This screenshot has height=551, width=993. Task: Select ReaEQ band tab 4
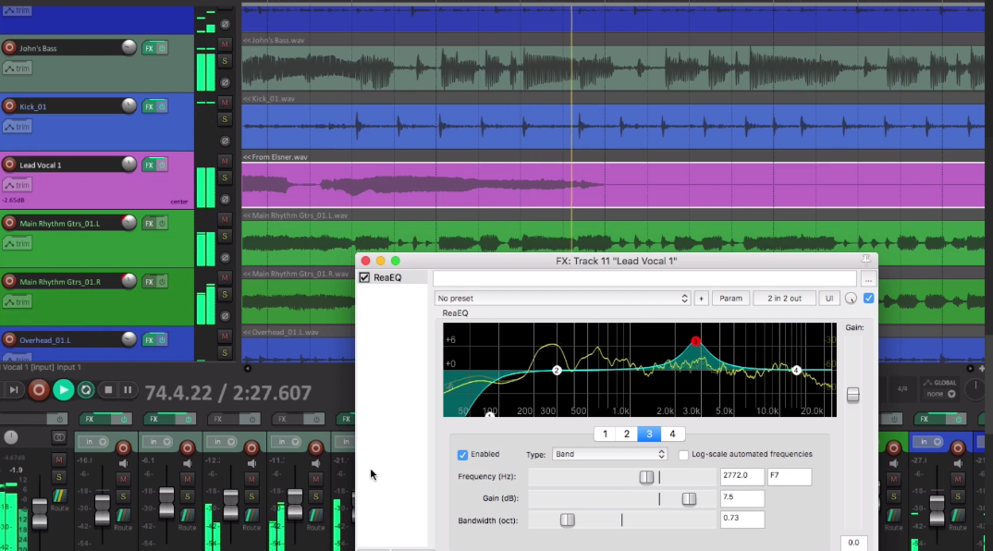(672, 434)
